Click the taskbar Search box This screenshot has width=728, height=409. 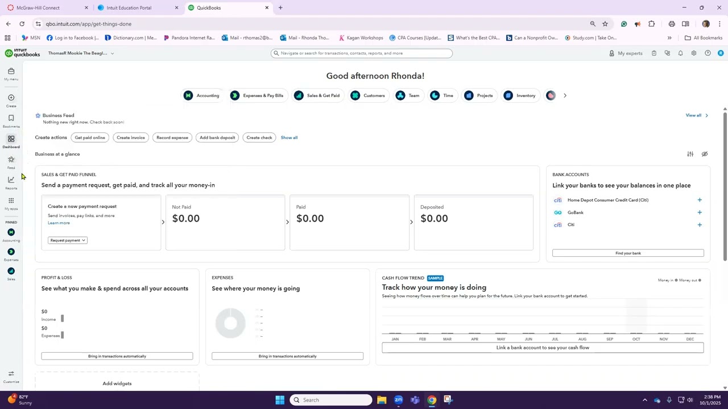point(331,400)
